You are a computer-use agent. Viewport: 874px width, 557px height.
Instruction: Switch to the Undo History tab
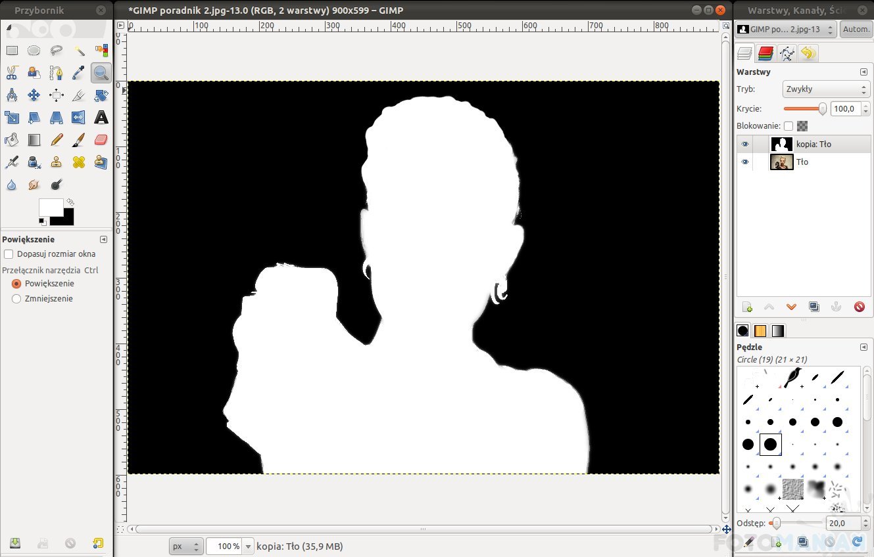point(808,53)
